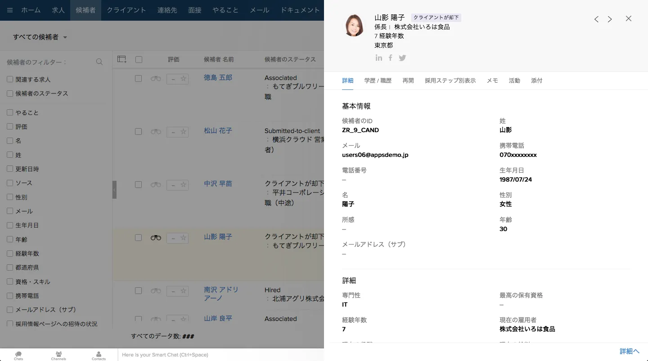
Task: Click the column settings icon in table header
Action: point(122,59)
